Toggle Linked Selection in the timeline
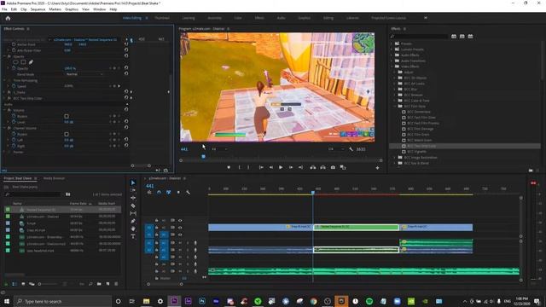Image resolution: width=546 pixels, height=307 pixels. pyautogui.click(x=169, y=192)
